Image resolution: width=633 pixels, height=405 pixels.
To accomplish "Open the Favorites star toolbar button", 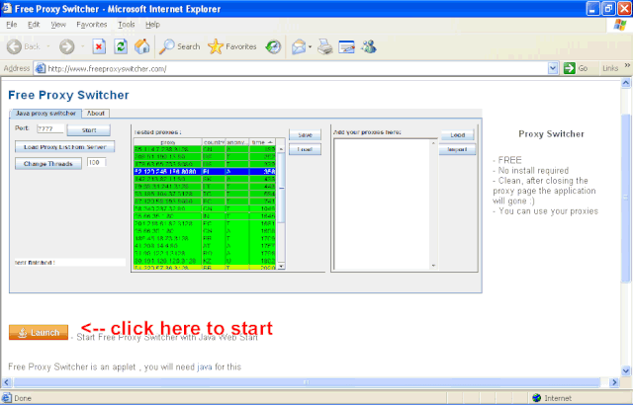I will (232, 46).
